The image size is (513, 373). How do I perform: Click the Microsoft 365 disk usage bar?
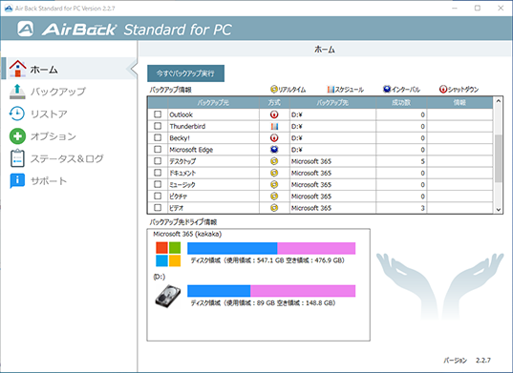[271, 248]
